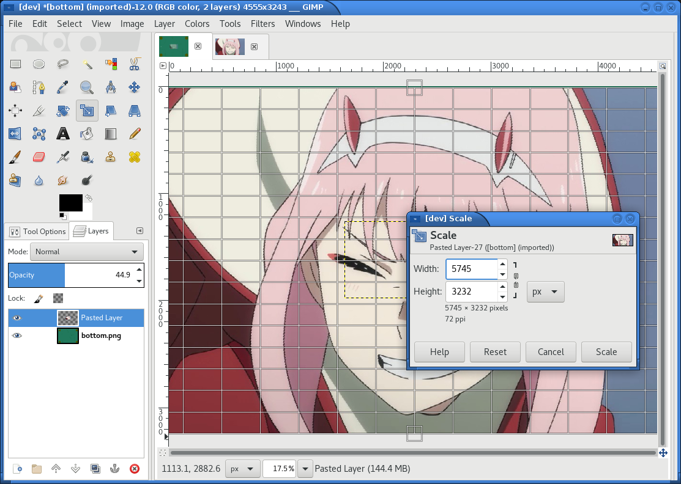Viewport: 681px width, 484px height.
Task: Select the Perspective tool
Action: 134,111
